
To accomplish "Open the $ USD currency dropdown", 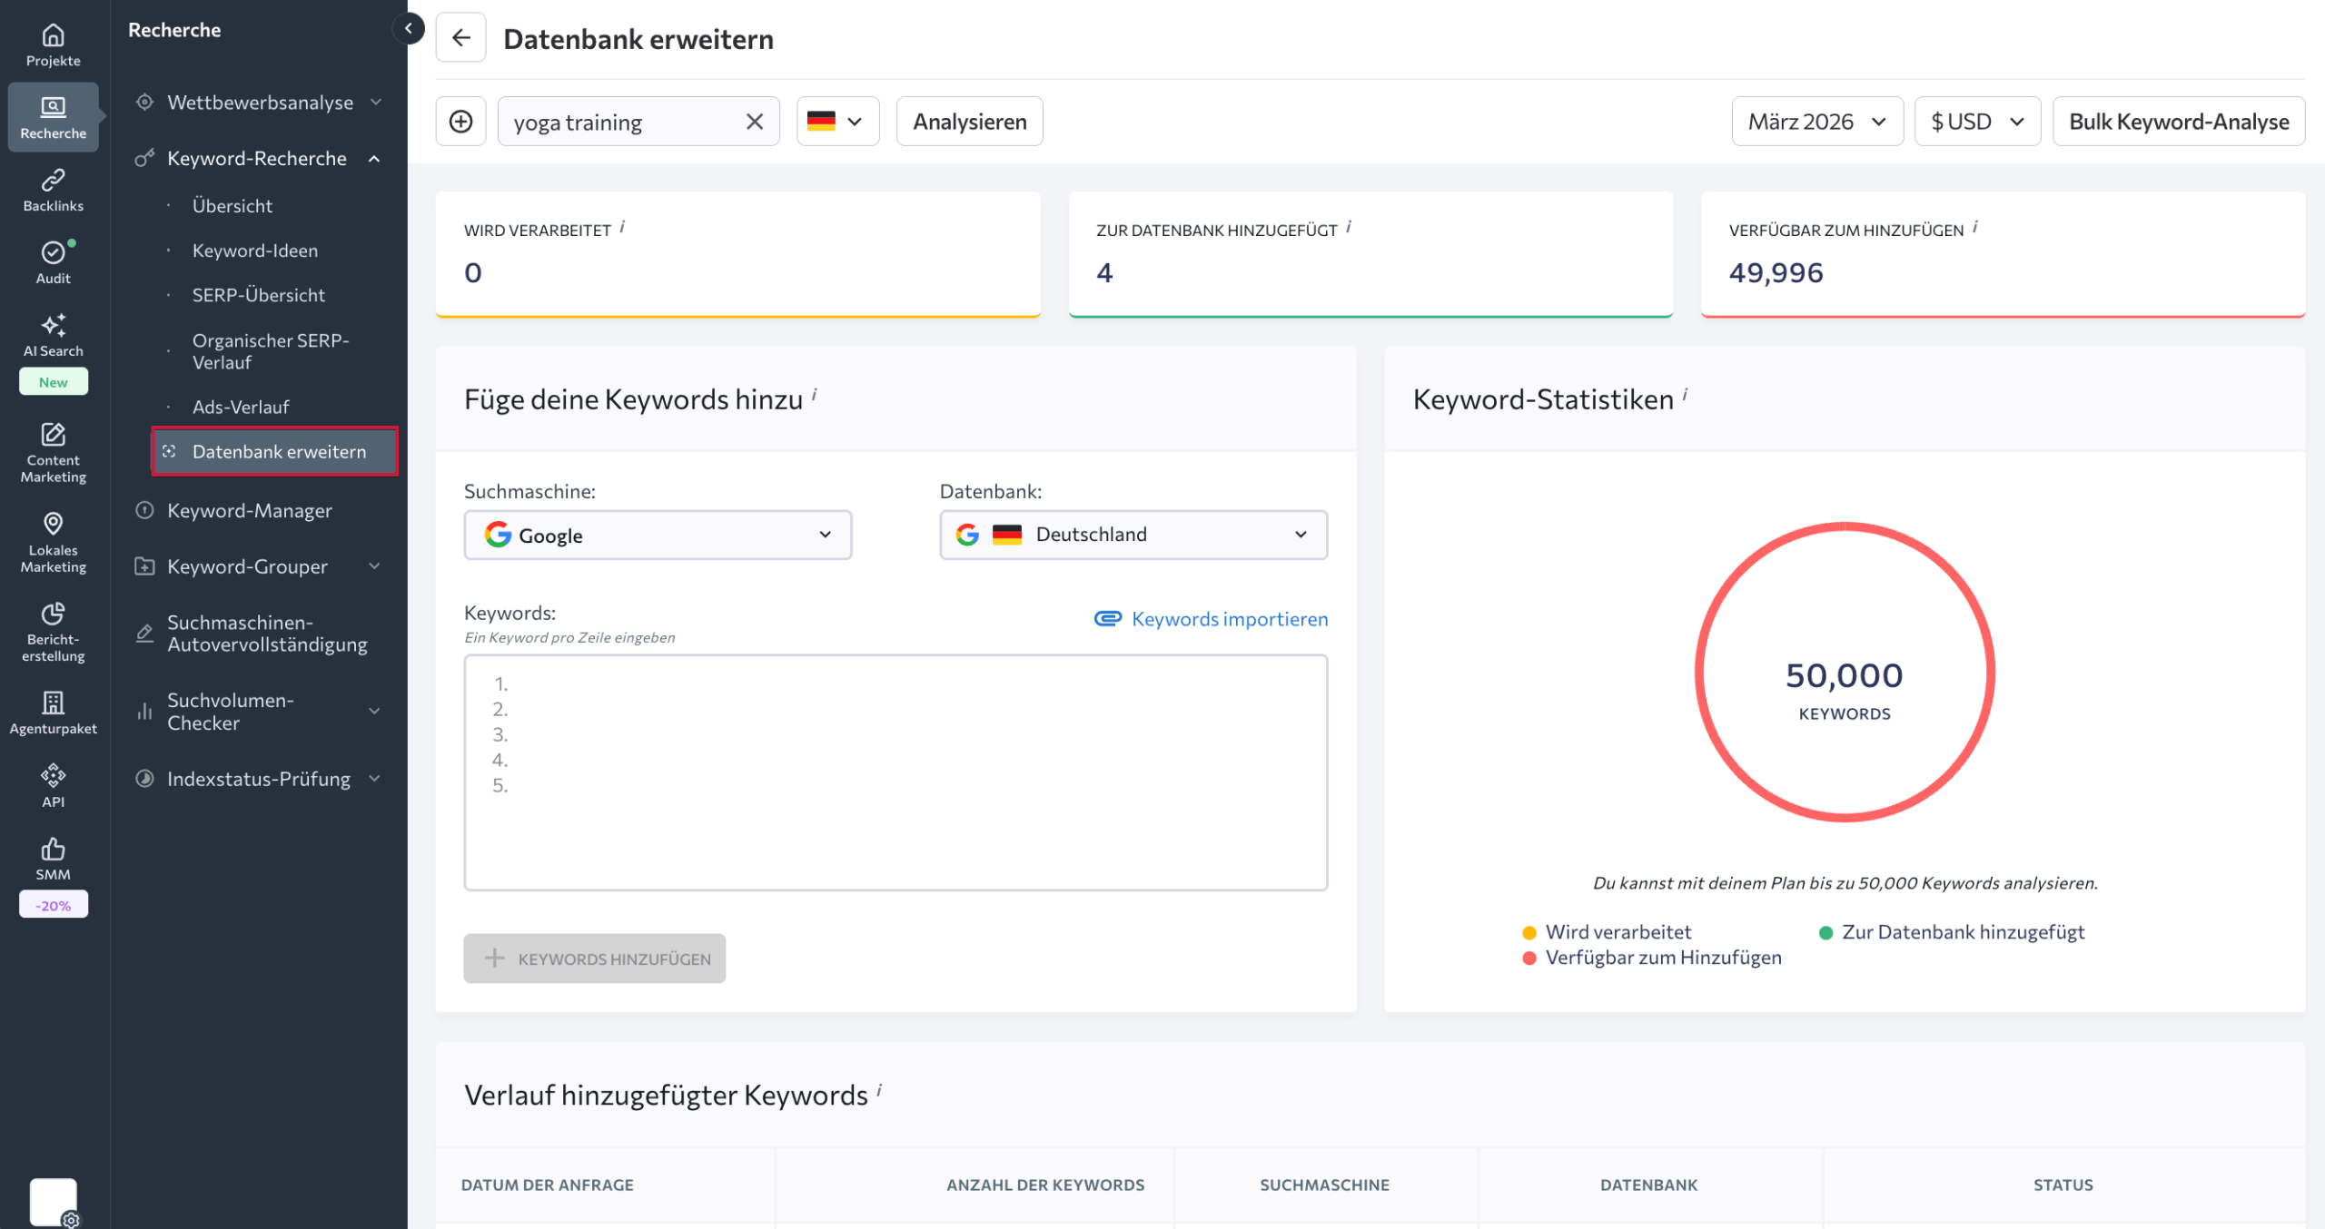I will (x=1977, y=121).
